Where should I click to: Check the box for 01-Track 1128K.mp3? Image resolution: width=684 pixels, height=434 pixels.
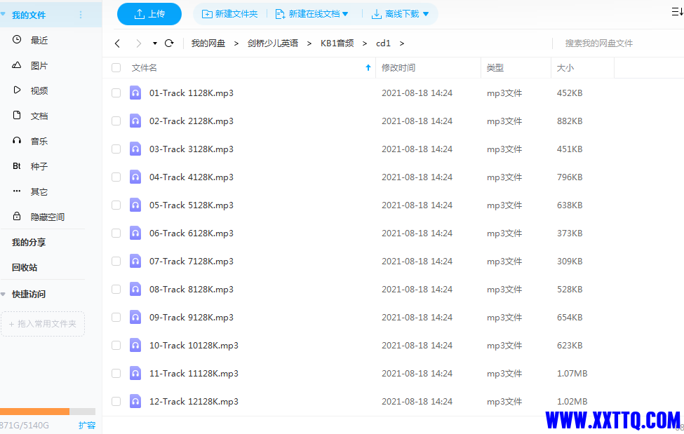(116, 93)
